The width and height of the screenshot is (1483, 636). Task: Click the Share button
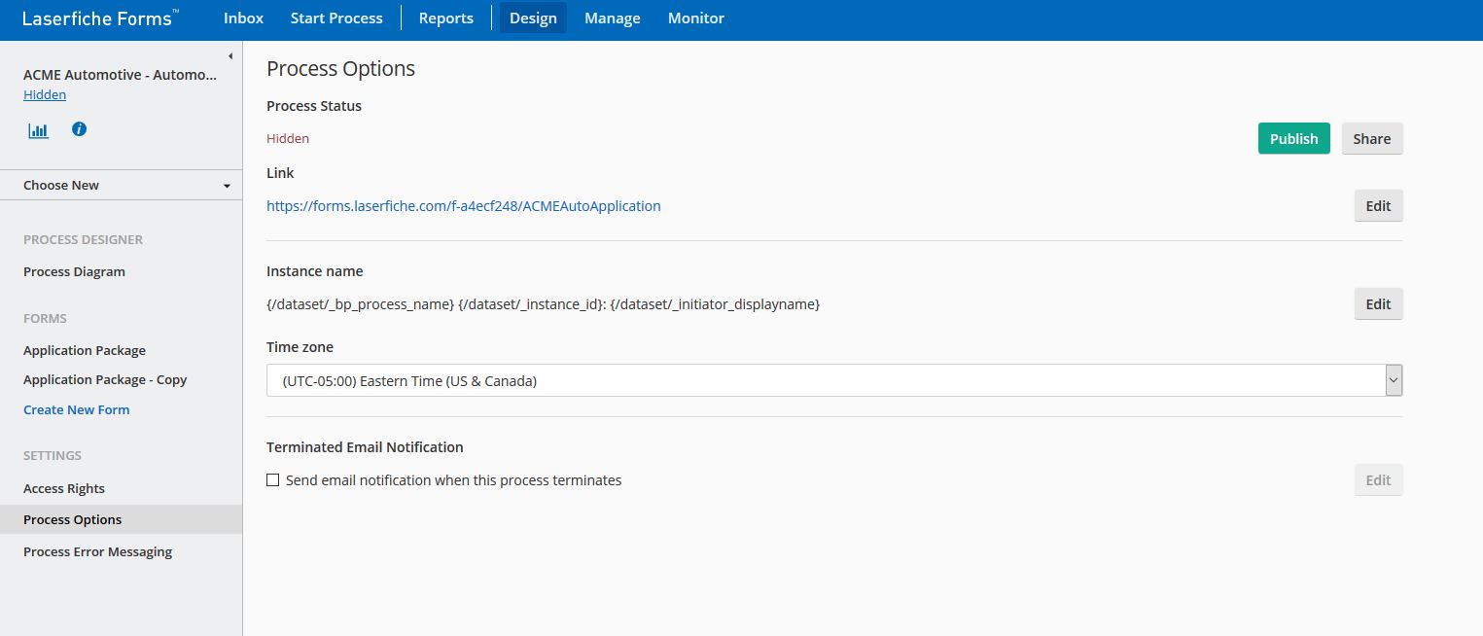[1371, 138]
